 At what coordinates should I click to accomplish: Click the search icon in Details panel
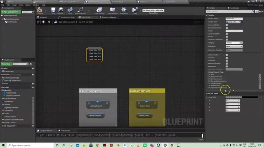tap(252, 12)
